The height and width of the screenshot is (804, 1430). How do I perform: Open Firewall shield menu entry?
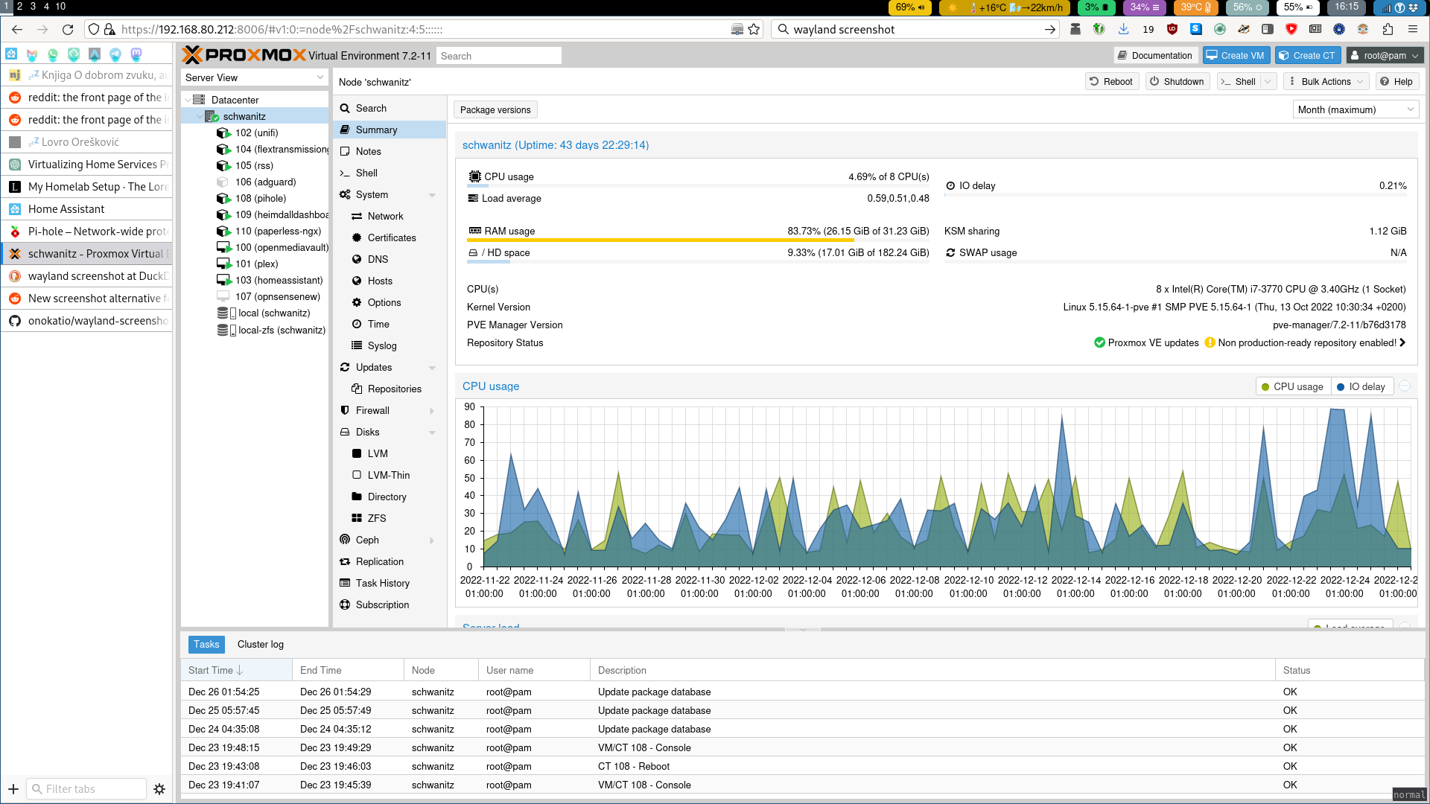tap(372, 410)
